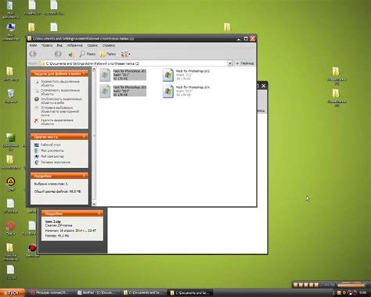This screenshot has height=297, width=371.
Task: Expand the address bar dropdown arrow
Action: pyautogui.click(x=229, y=63)
